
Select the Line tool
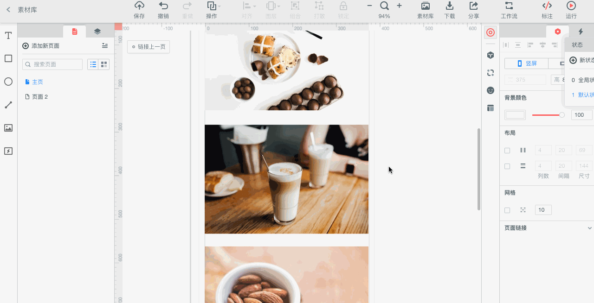coord(8,105)
